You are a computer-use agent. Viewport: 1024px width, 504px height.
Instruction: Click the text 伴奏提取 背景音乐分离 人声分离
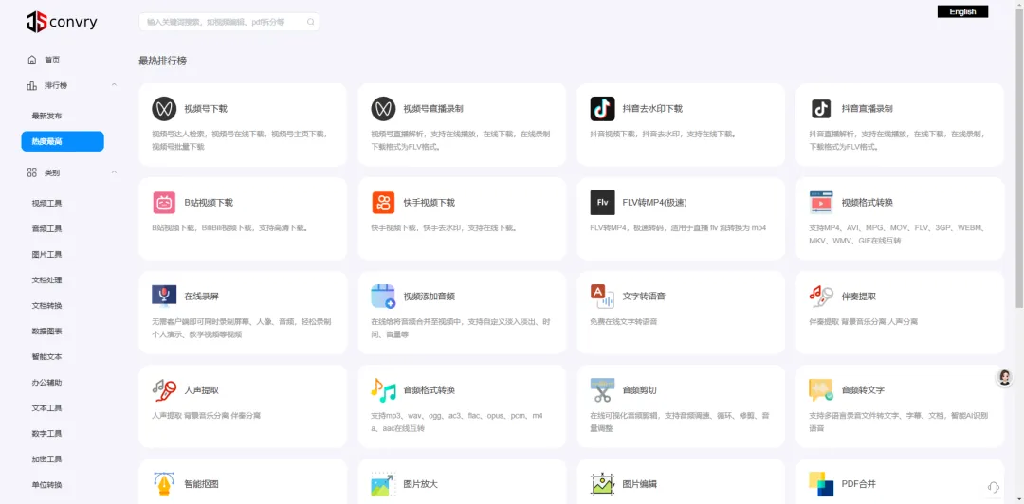point(864,322)
